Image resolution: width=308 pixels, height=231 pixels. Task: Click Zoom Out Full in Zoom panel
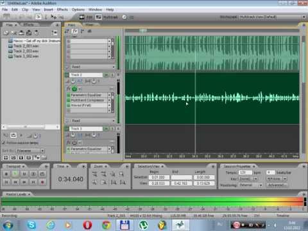point(112,175)
